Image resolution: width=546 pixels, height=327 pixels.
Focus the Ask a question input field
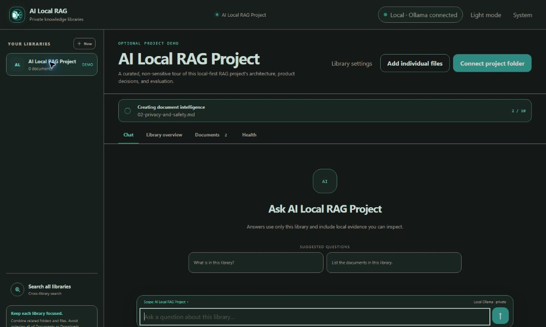315,316
